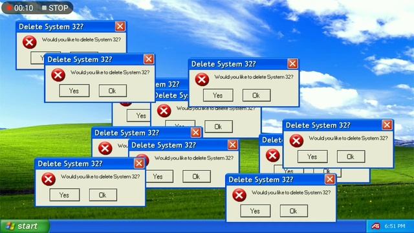Click Yes in second dialog from top-left
Image resolution: width=414 pixels, height=233 pixels.
[x=74, y=91]
